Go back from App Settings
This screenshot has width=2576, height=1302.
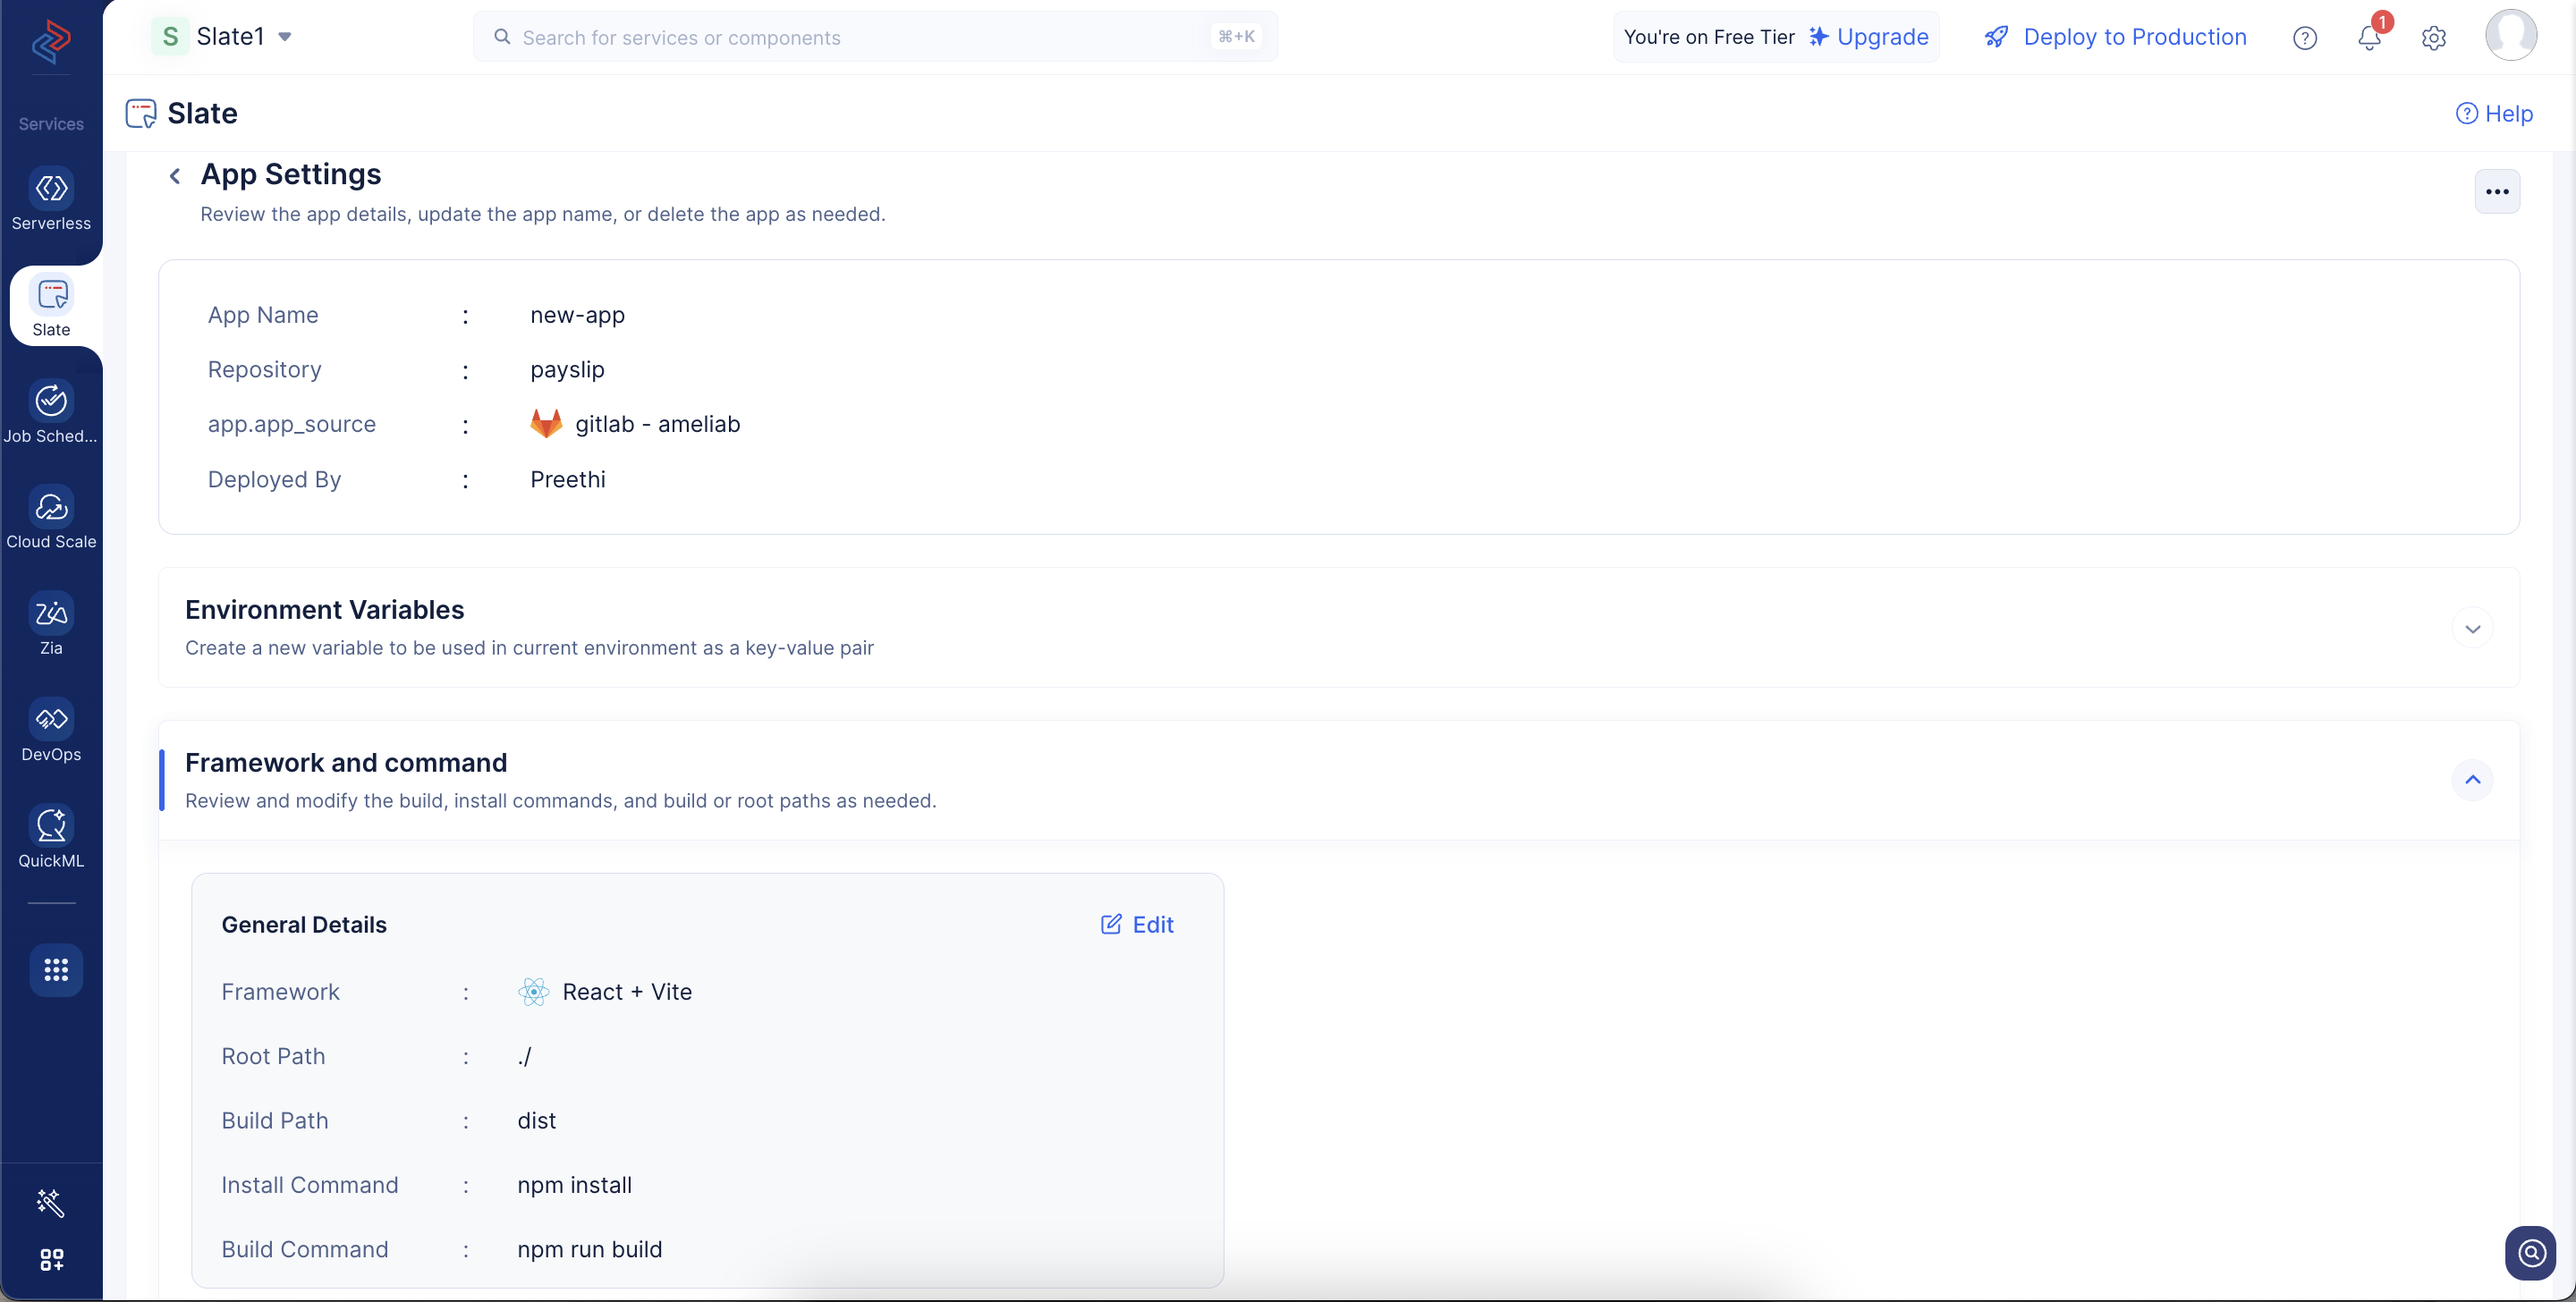pos(175,176)
